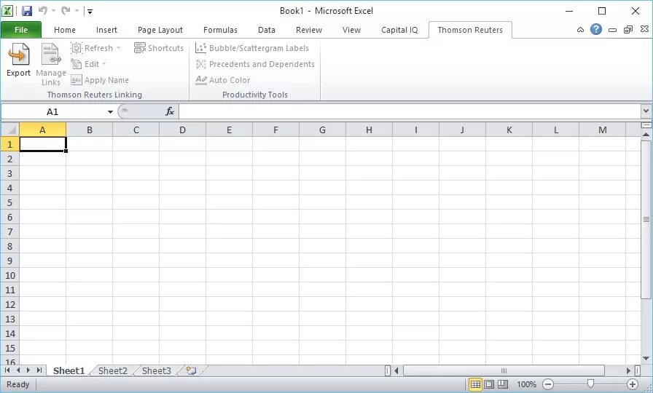The image size is (653, 393).
Task: Click the vertical scrollbar thumb
Action: 646,219
